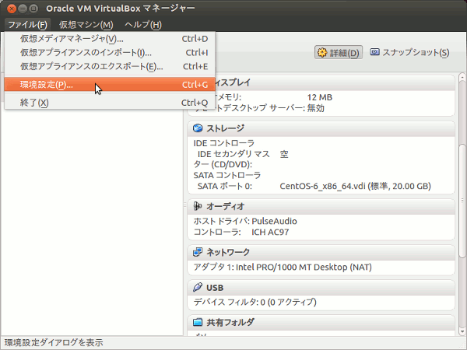Click the Shared Folders (共有フォルダ) folder icon
This screenshot has height=350, width=467.
[x=198, y=321]
